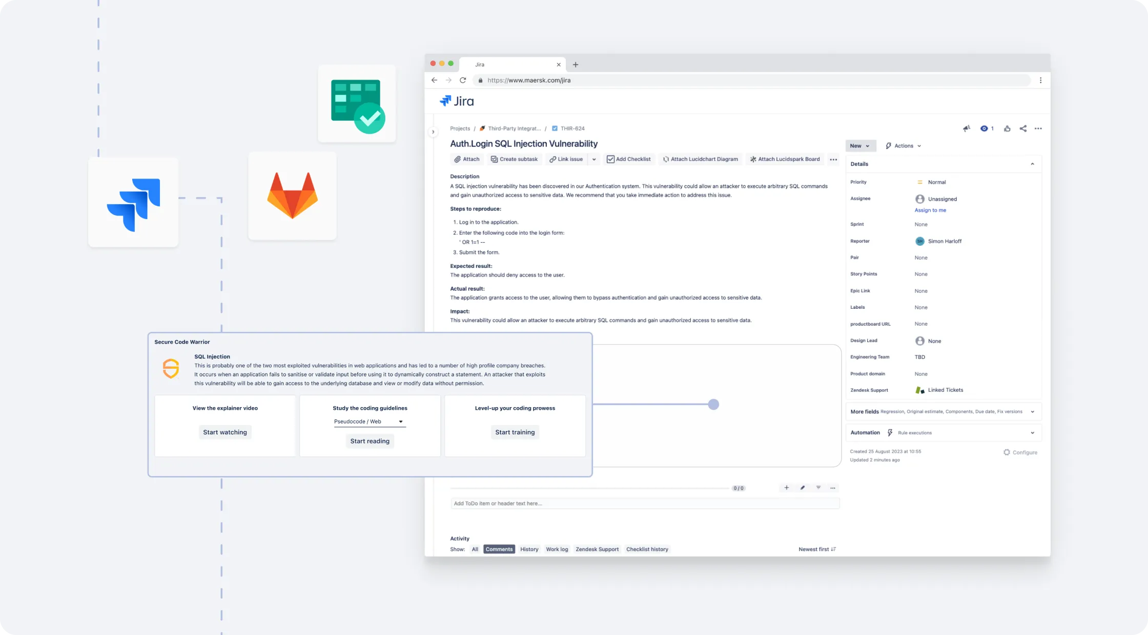1148x635 pixels.
Task: Switch to the History tab in Activity
Action: point(529,549)
